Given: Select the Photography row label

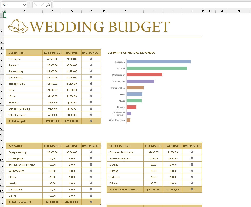Looking at the screenshot, I should pyautogui.click(x=16, y=72).
